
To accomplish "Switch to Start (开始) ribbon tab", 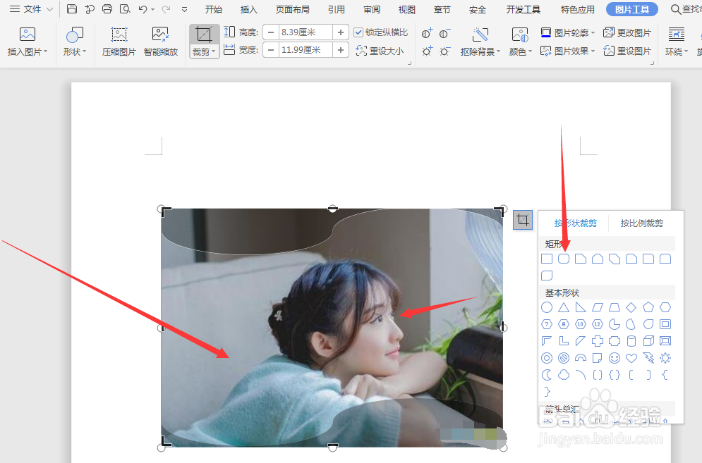I will 214,9.
